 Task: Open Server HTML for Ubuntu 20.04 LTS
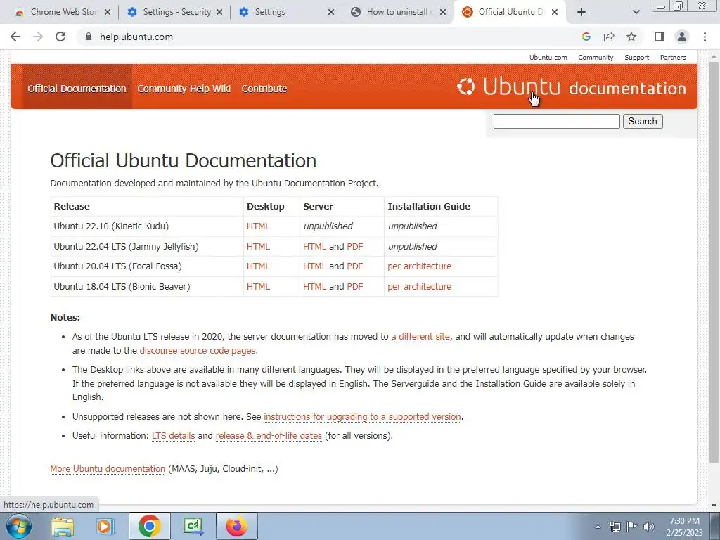coord(314,266)
